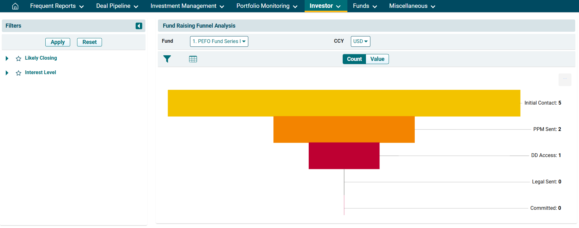Switch chart to Value mode
Image resolution: width=579 pixels, height=228 pixels.
(x=377, y=59)
